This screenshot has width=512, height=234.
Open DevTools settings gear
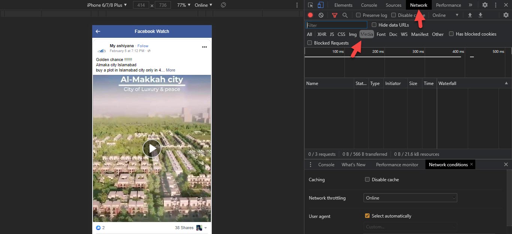click(x=485, y=5)
